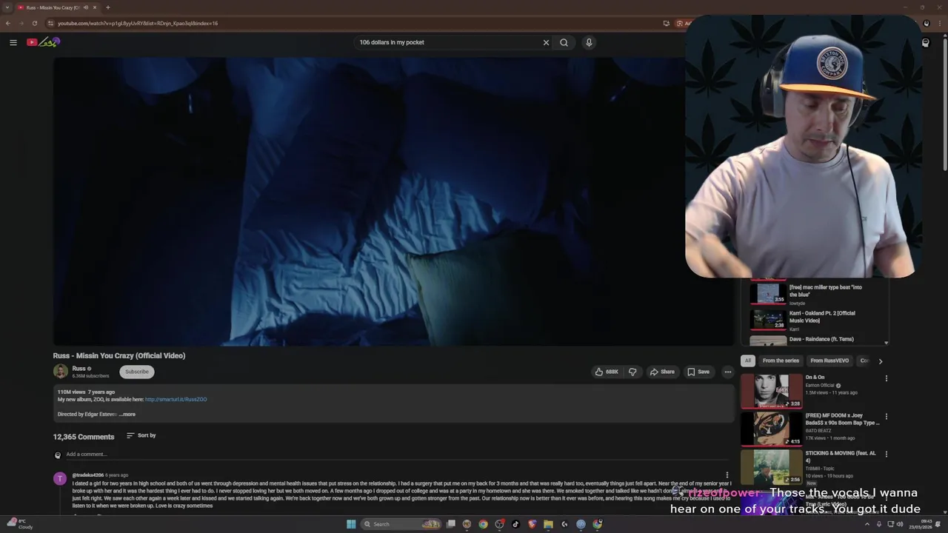The height and width of the screenshot is (533, 948).
Task: Save the video to a playlist
Action: 698,372
